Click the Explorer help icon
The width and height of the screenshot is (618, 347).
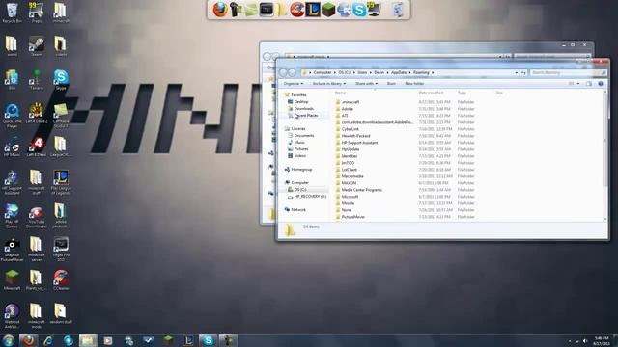click(601, 84)
